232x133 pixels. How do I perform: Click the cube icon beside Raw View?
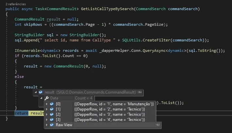point(51,125)
